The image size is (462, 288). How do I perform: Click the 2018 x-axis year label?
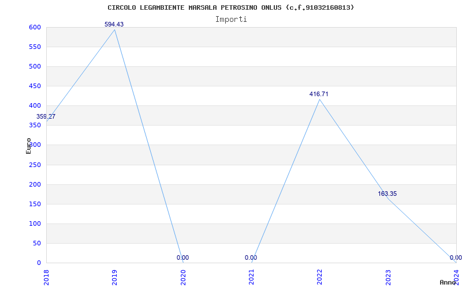click(x=46, y=276)
